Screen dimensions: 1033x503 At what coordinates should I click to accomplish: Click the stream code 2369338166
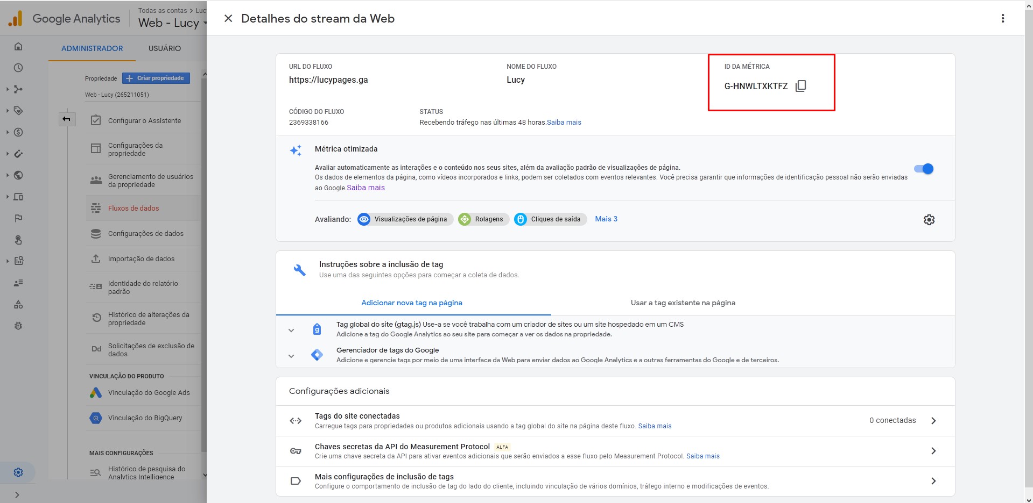308,123
